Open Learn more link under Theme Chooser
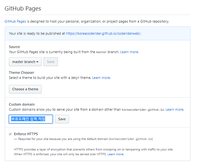The width and height of the screenshot is (206, 167). pyautogui.click(x=101, y=78)
